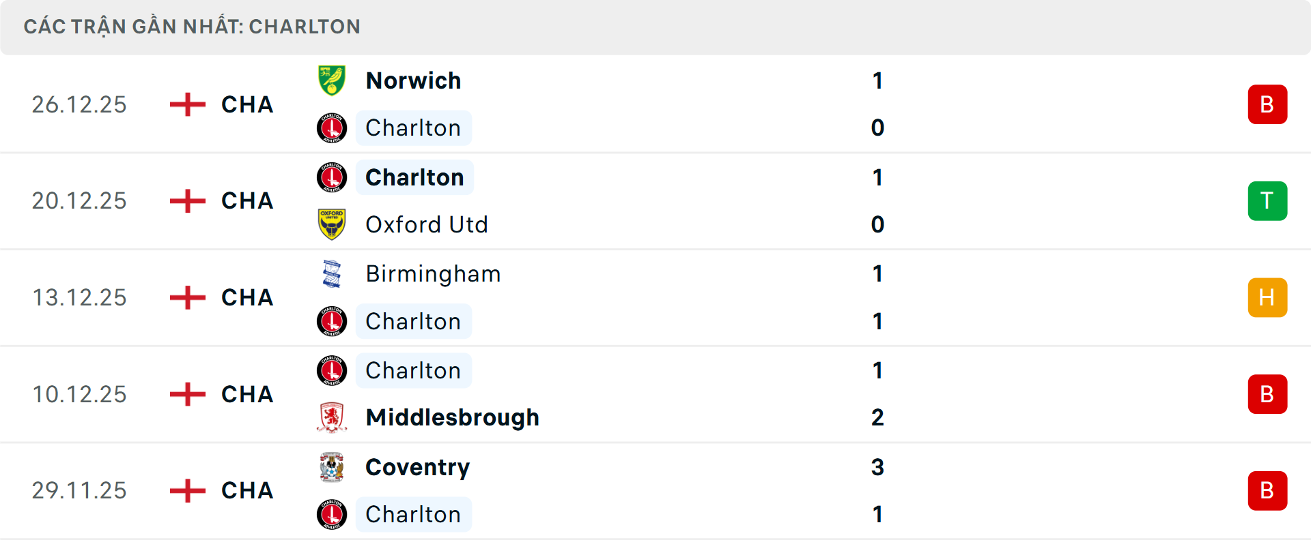
Task: Click England flag in the 20.12.25 row
Action: 187,201
